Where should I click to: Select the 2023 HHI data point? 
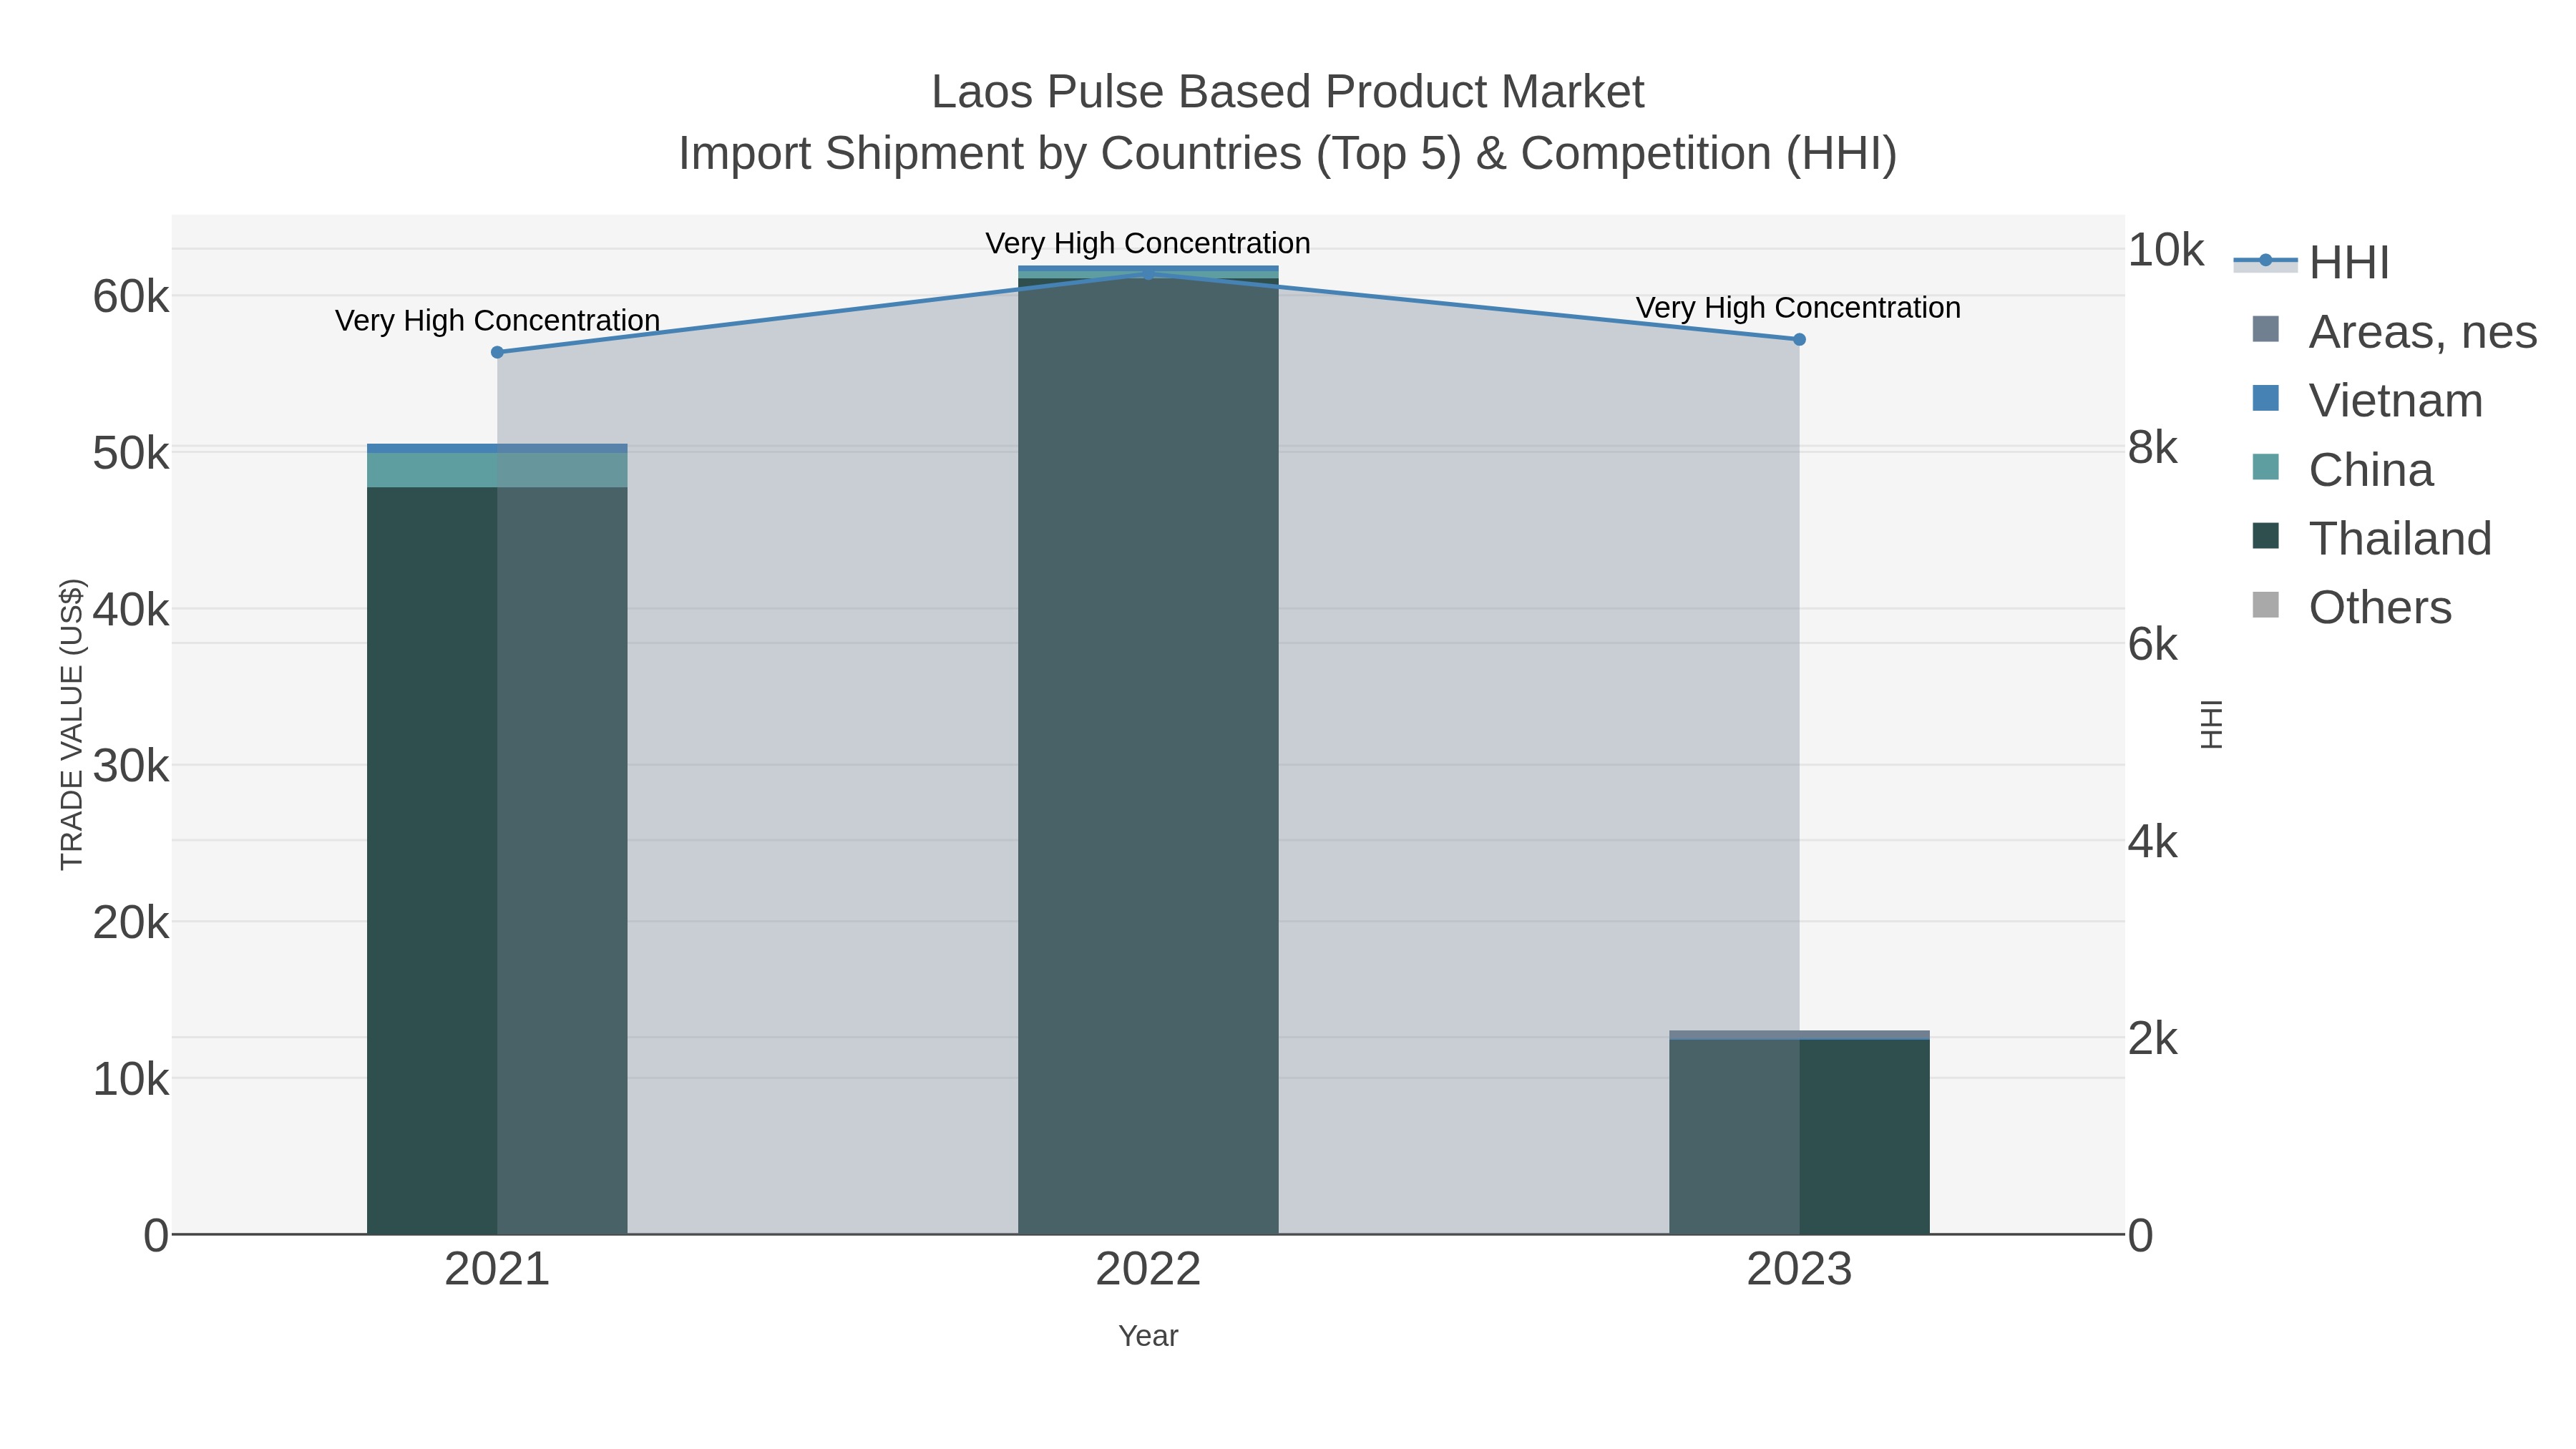point(1799,339)
